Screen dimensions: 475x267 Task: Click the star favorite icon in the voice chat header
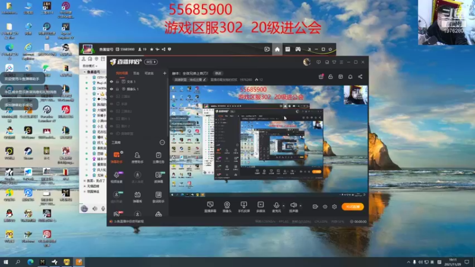pyautogui.click(x=151, y=49)
